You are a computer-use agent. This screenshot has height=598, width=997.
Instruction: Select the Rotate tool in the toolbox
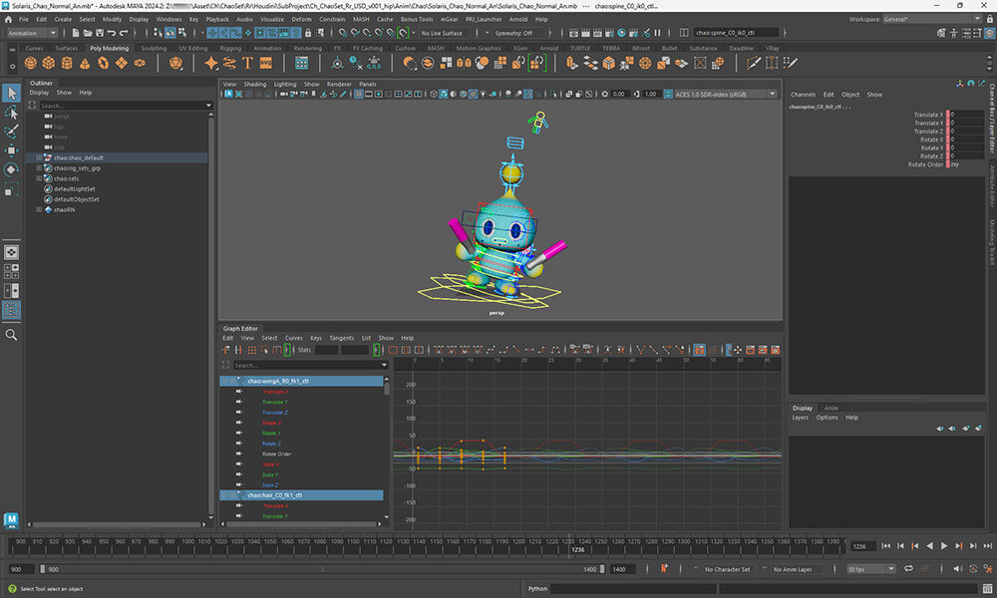(x=11, y=169)
